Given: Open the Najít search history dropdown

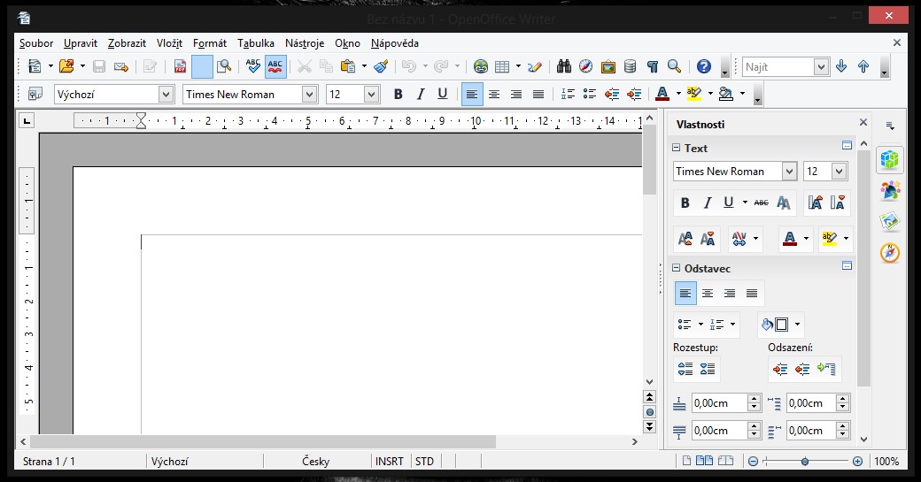Looking at the screenshot, I should coord(821,67).
